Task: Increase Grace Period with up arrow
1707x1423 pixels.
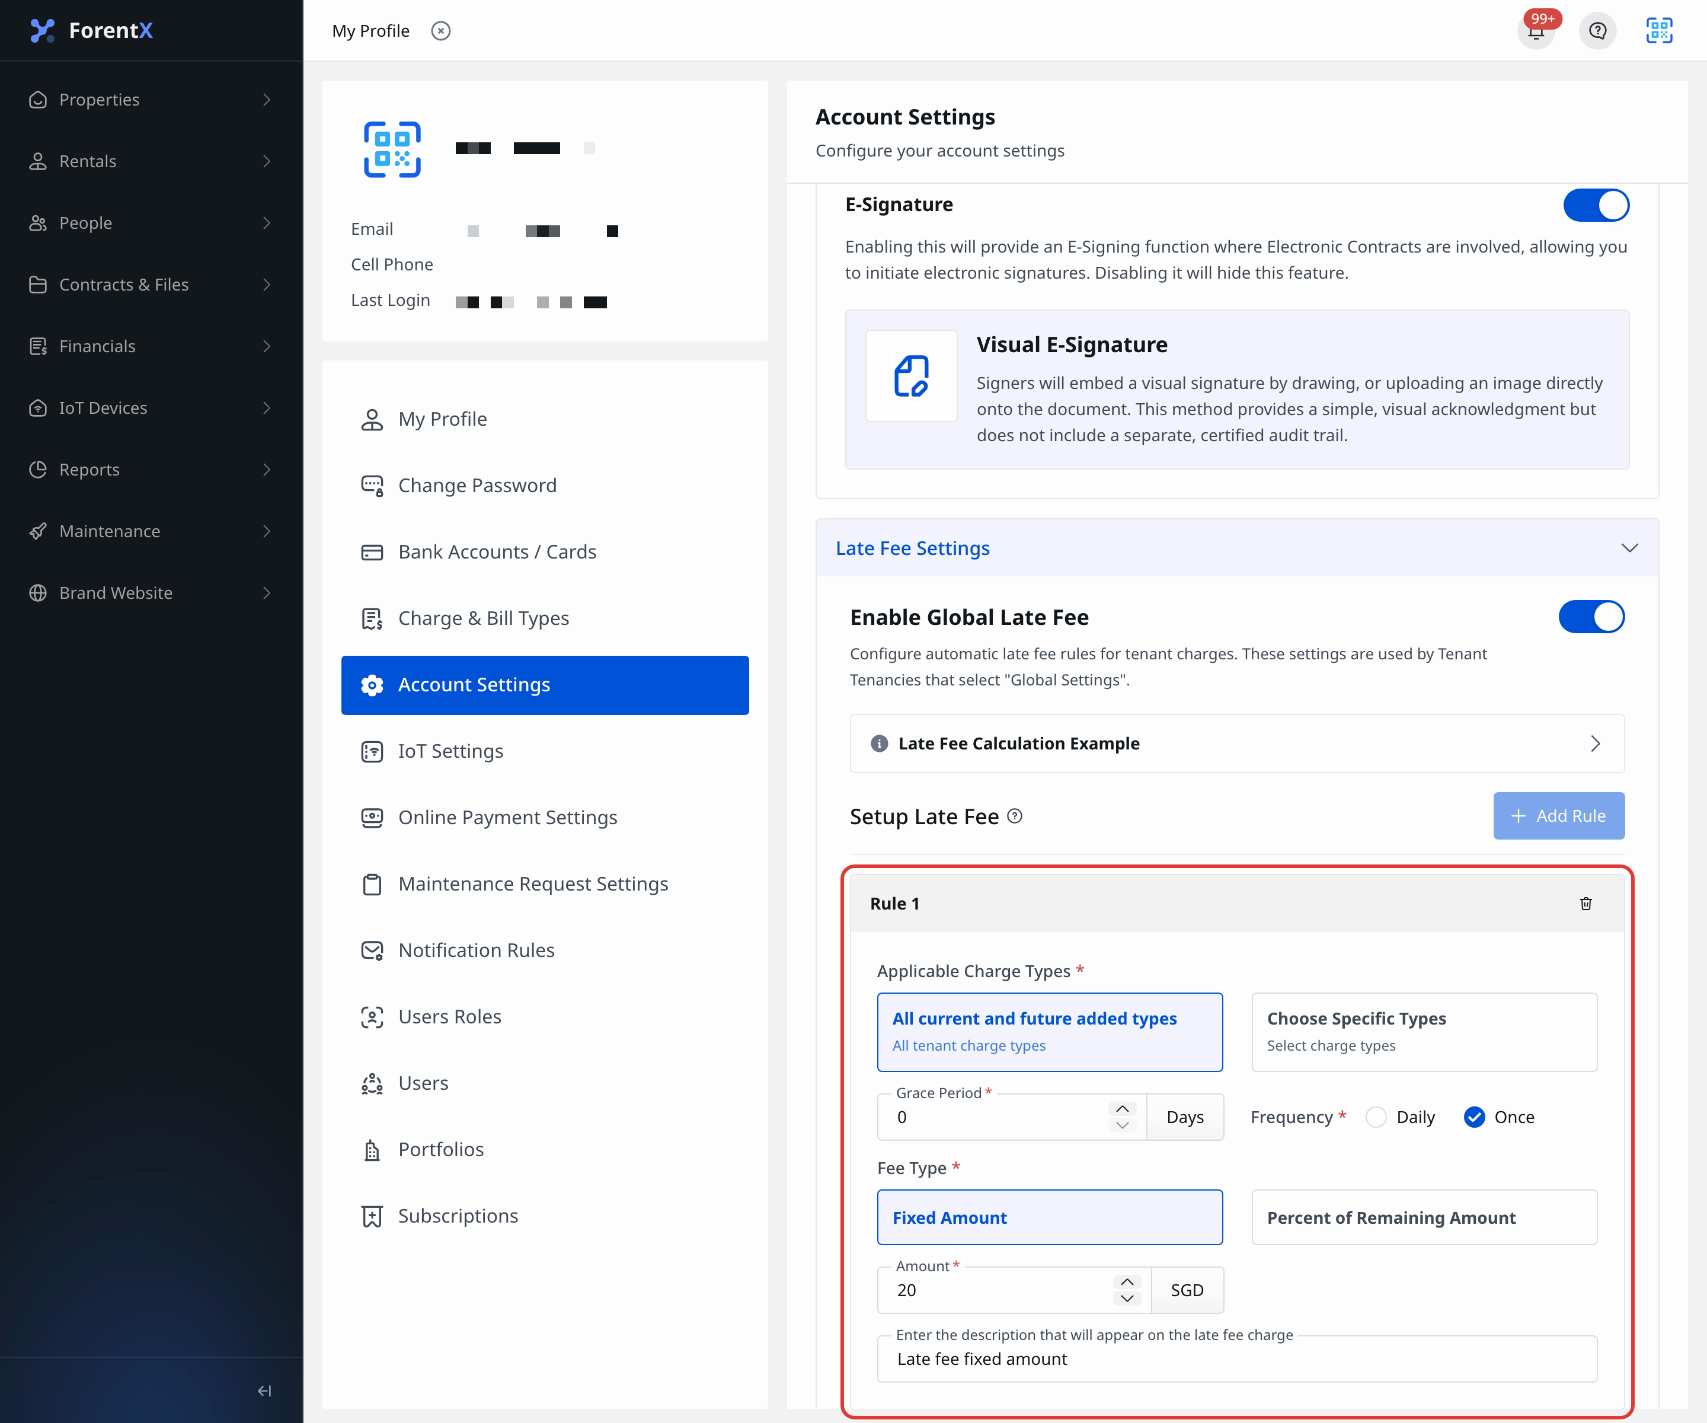Action: pyautogui.click(x=1122, y=1109)
